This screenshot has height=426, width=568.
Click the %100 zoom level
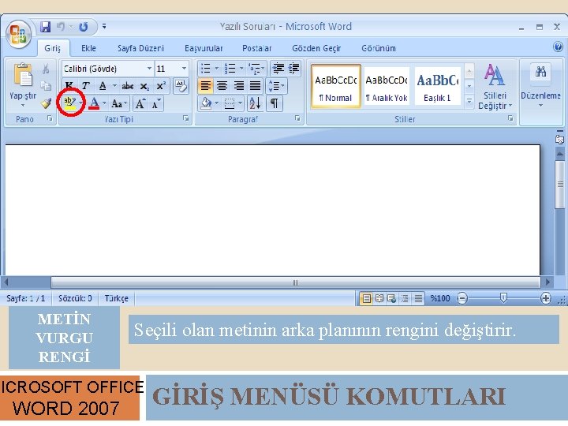439,298
